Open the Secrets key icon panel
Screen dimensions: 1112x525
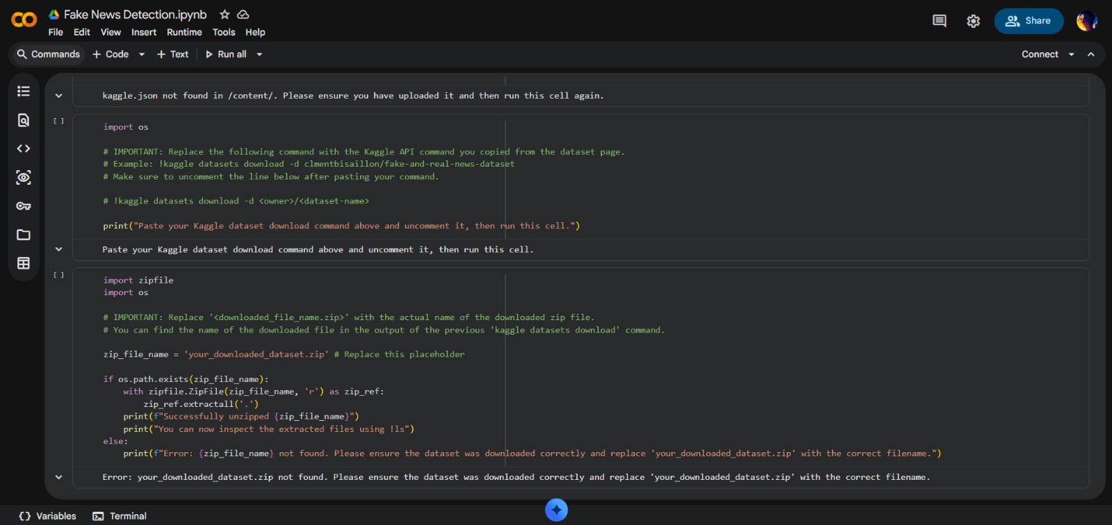(24, 206)
